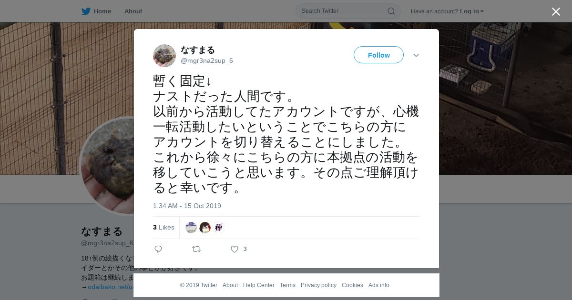Image resolution: width=572 pixels, height=300 pixels.
Task: Expand the tweet options chevron
Action: click(x=416, y=55)
